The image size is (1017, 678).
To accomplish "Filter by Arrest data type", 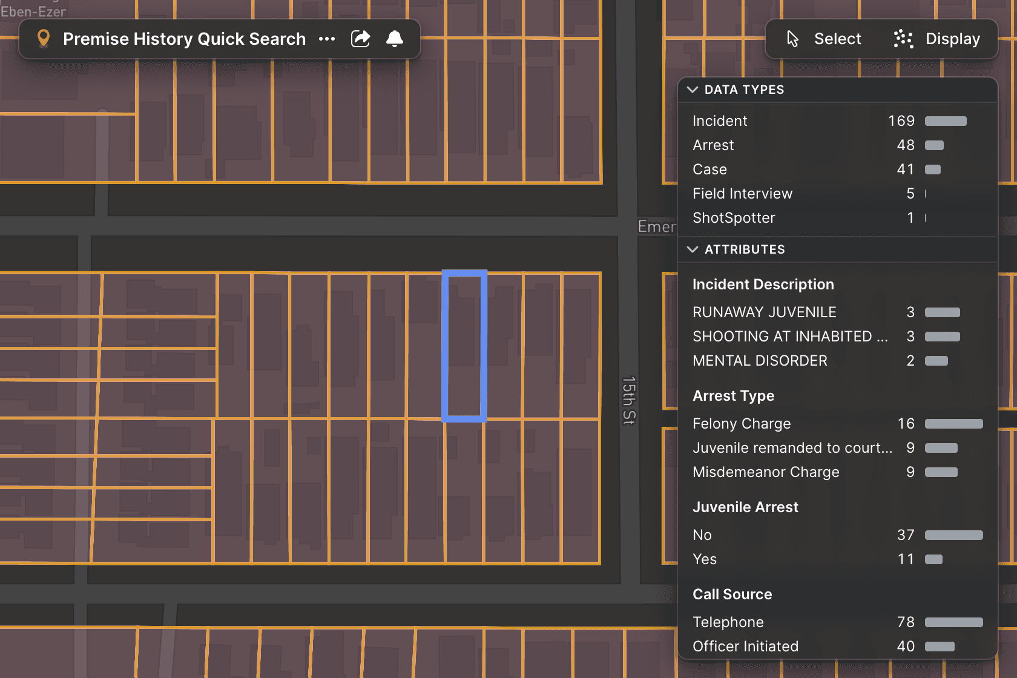I will point(713,145).
